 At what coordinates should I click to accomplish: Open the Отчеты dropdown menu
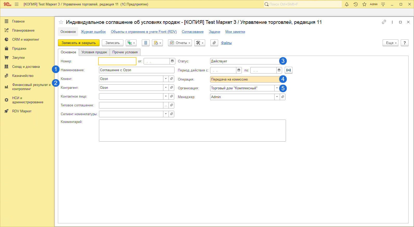(x=180, y=43)
